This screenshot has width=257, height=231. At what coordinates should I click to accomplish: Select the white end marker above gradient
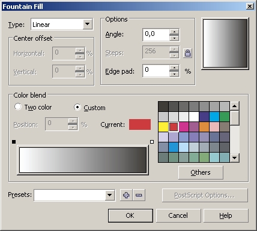coord(152,142)
